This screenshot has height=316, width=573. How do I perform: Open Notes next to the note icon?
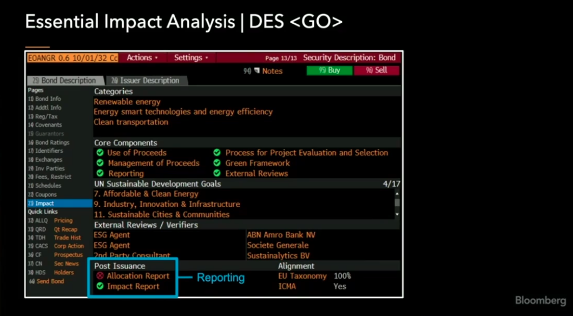tap(272, 71)
